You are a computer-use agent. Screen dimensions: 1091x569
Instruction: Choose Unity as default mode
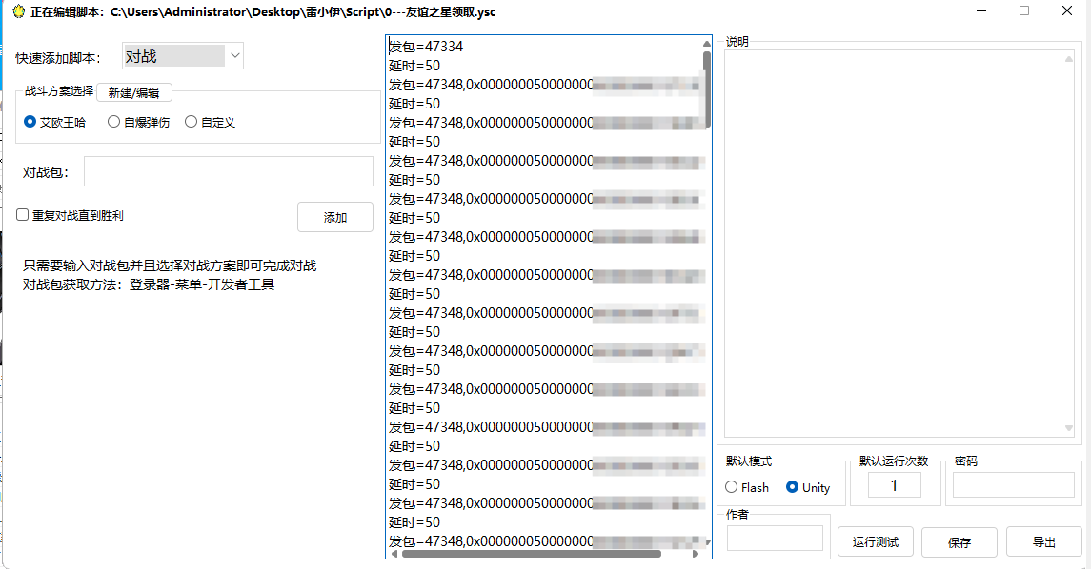tap(792, 487)
